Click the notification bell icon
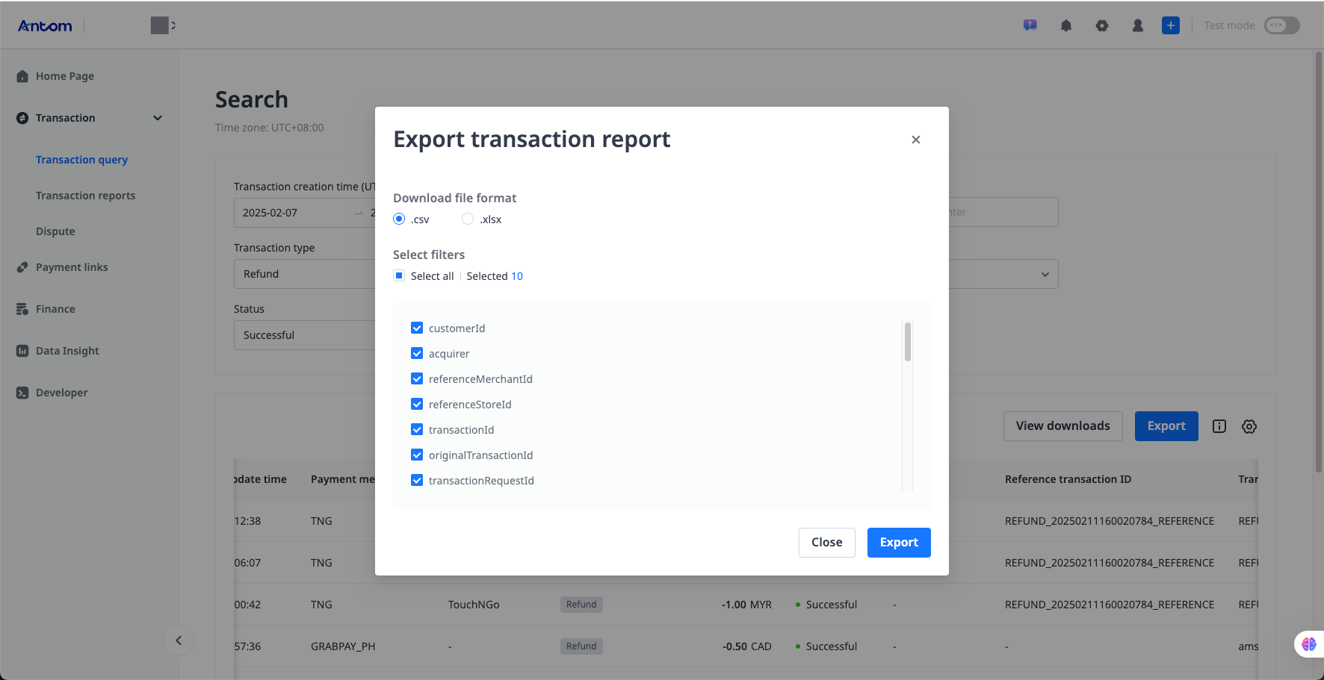Image resolution: width=1324 pixels, height=680 pixels. point(1066,25)
